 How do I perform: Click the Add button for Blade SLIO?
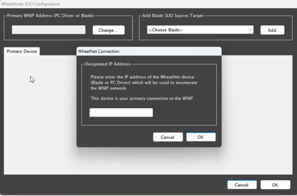click(x=272, y=30)
